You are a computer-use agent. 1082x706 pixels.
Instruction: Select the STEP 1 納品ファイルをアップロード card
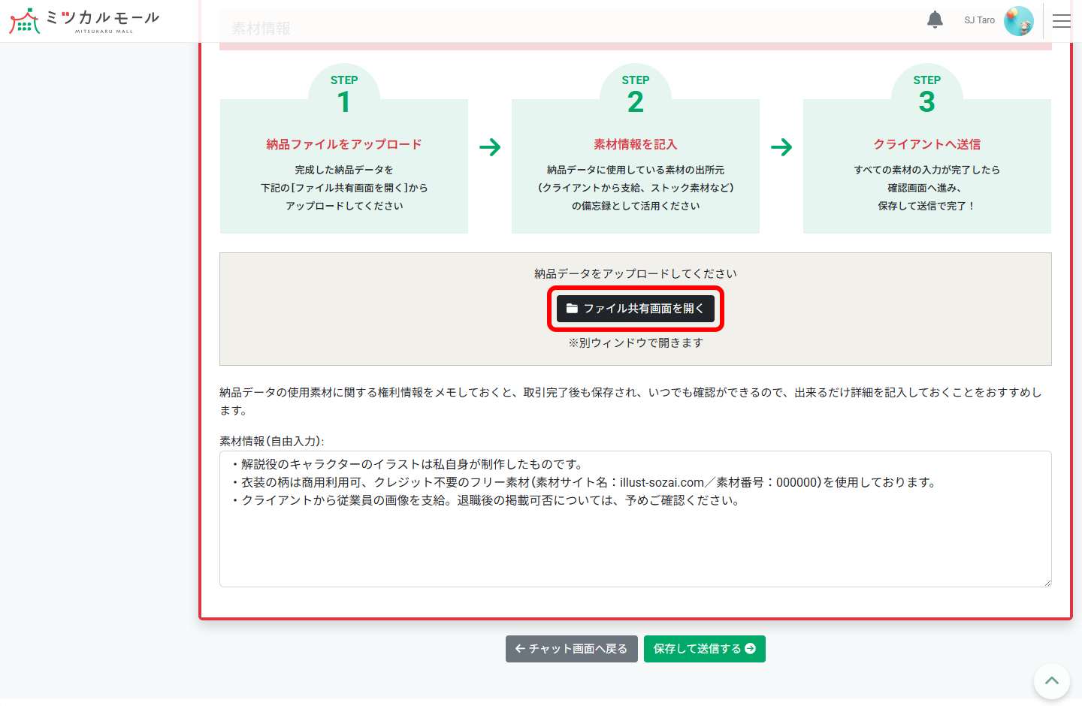point(343,165)
